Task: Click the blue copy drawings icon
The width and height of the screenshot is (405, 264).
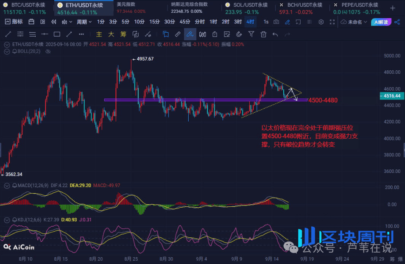Action: pos(165,34)
